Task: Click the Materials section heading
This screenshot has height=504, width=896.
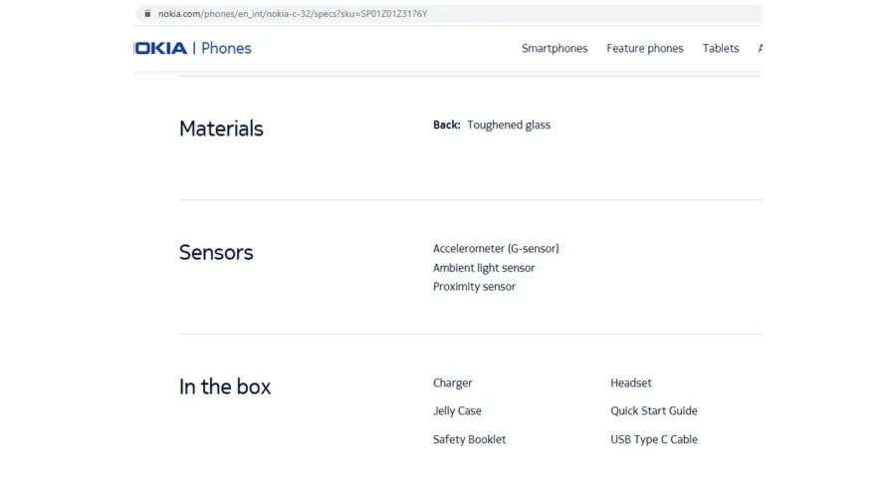Action: (x=221, y=128)
